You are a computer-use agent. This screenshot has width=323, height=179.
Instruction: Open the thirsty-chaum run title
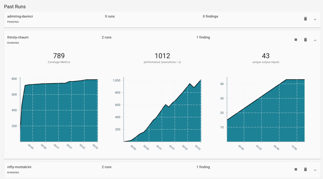18,37
